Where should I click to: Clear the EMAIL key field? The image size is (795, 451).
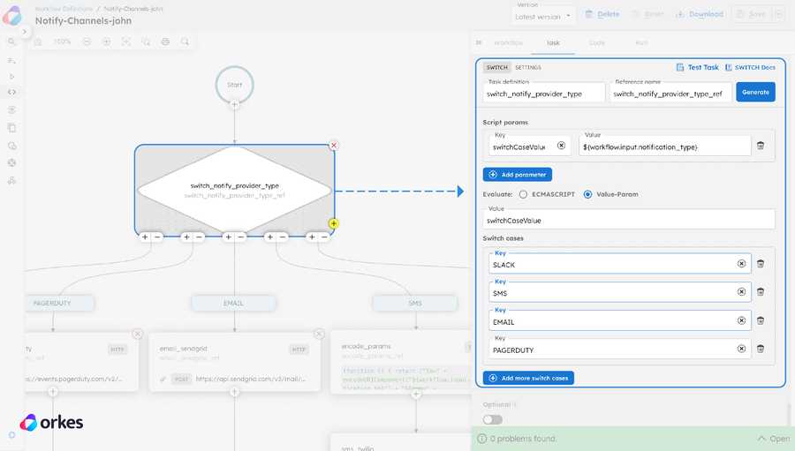point(741,320)
